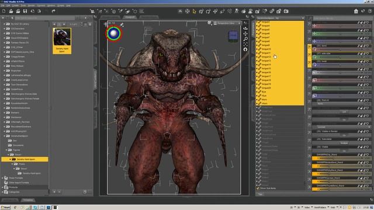Viewport: 374px width, 210px height.
Task: Click the heart favorite icon on twist parameter
Action: 368,61
